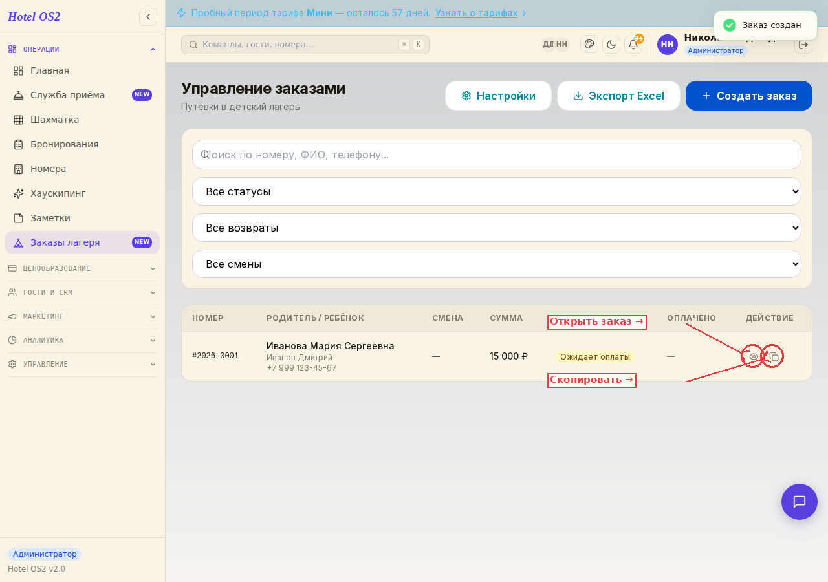Select Заказы лагеря menu item
The width and height of the screenshot is (828, 582).
click(x=82, y=242)
